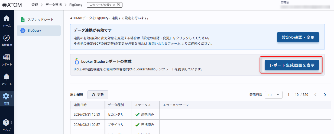
Task: Open the Home (ホーム) sidebar icon
Action: tap(7, 21)
